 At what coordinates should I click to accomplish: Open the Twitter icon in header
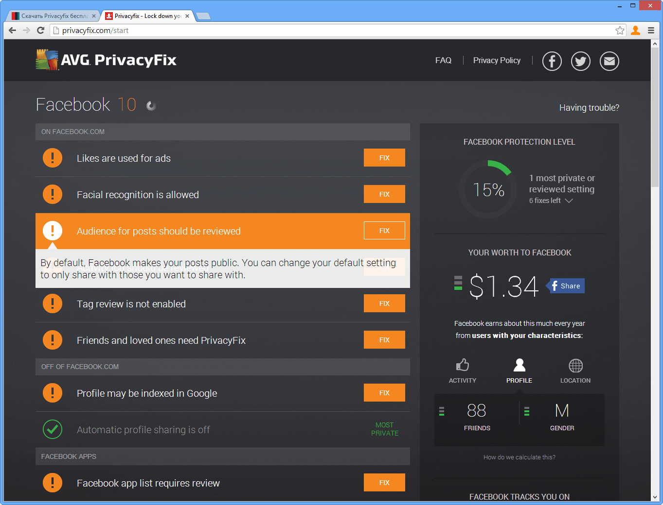pyautogui.click(x=581, y=61)
